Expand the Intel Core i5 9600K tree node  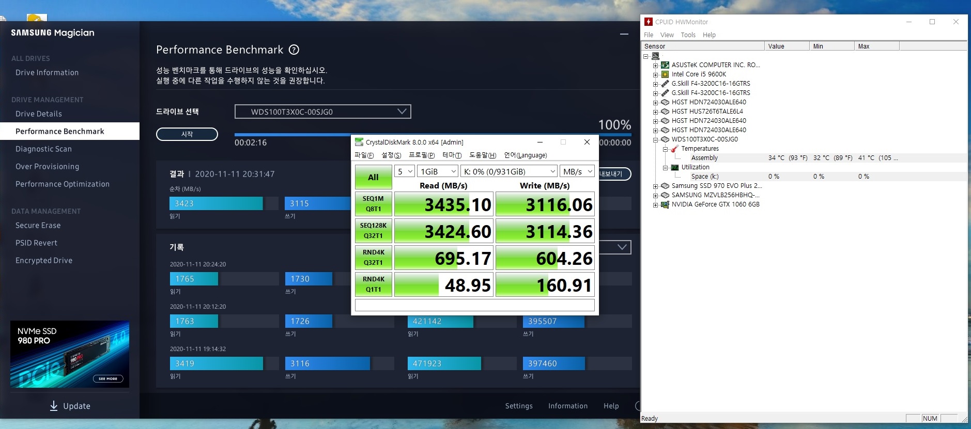coord(656,74)
